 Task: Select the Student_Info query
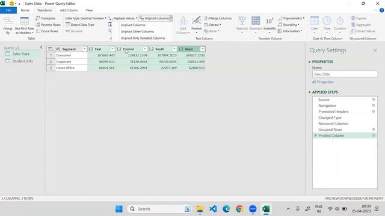click(22, 61)
